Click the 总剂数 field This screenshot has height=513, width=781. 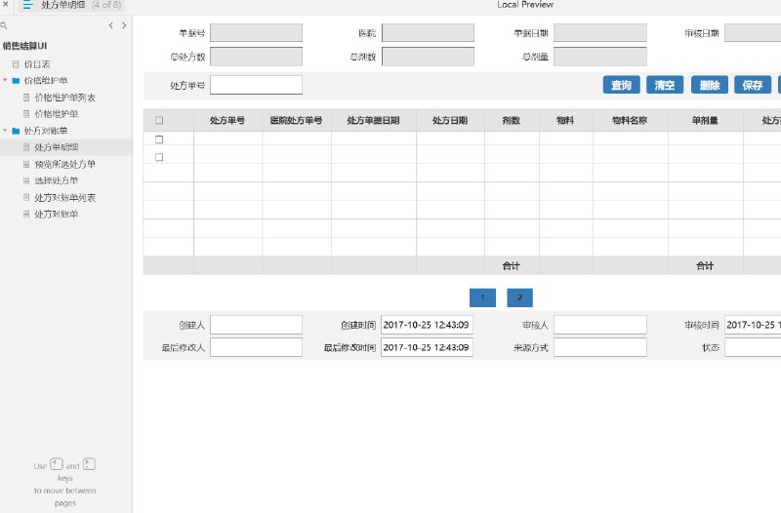[428, 57]
